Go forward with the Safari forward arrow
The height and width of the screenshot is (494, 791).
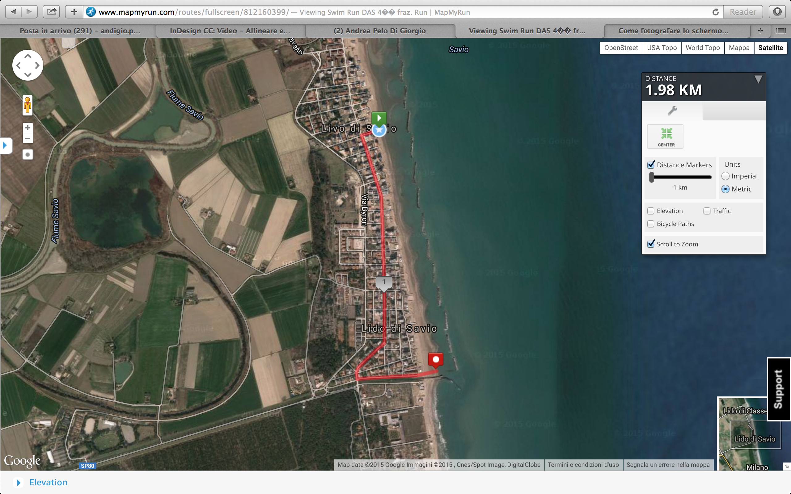(29, 12)
